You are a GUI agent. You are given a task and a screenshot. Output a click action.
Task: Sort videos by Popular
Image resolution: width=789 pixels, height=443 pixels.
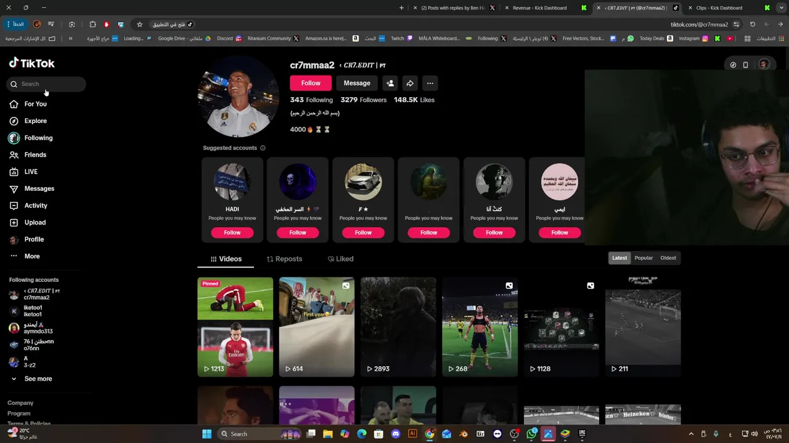click(x=644, y=258)
